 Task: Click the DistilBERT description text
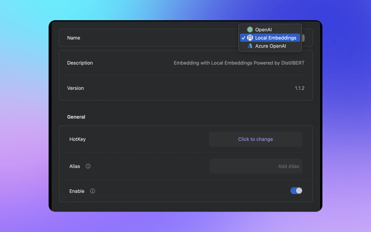click(x=239, y=63)
